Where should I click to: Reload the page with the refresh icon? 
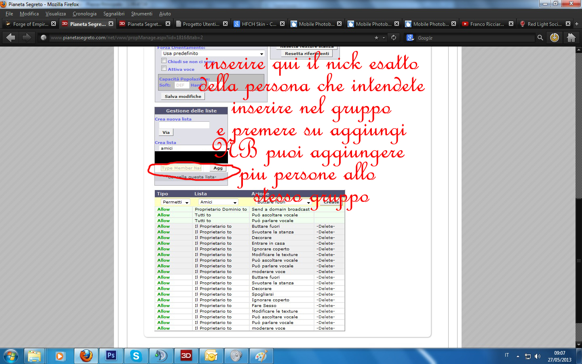click(394, 38)
